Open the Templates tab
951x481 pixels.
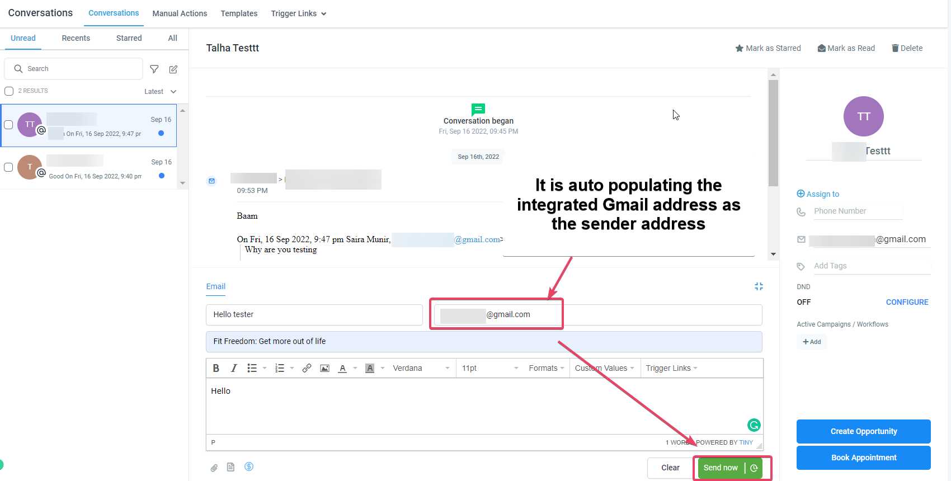239,13
